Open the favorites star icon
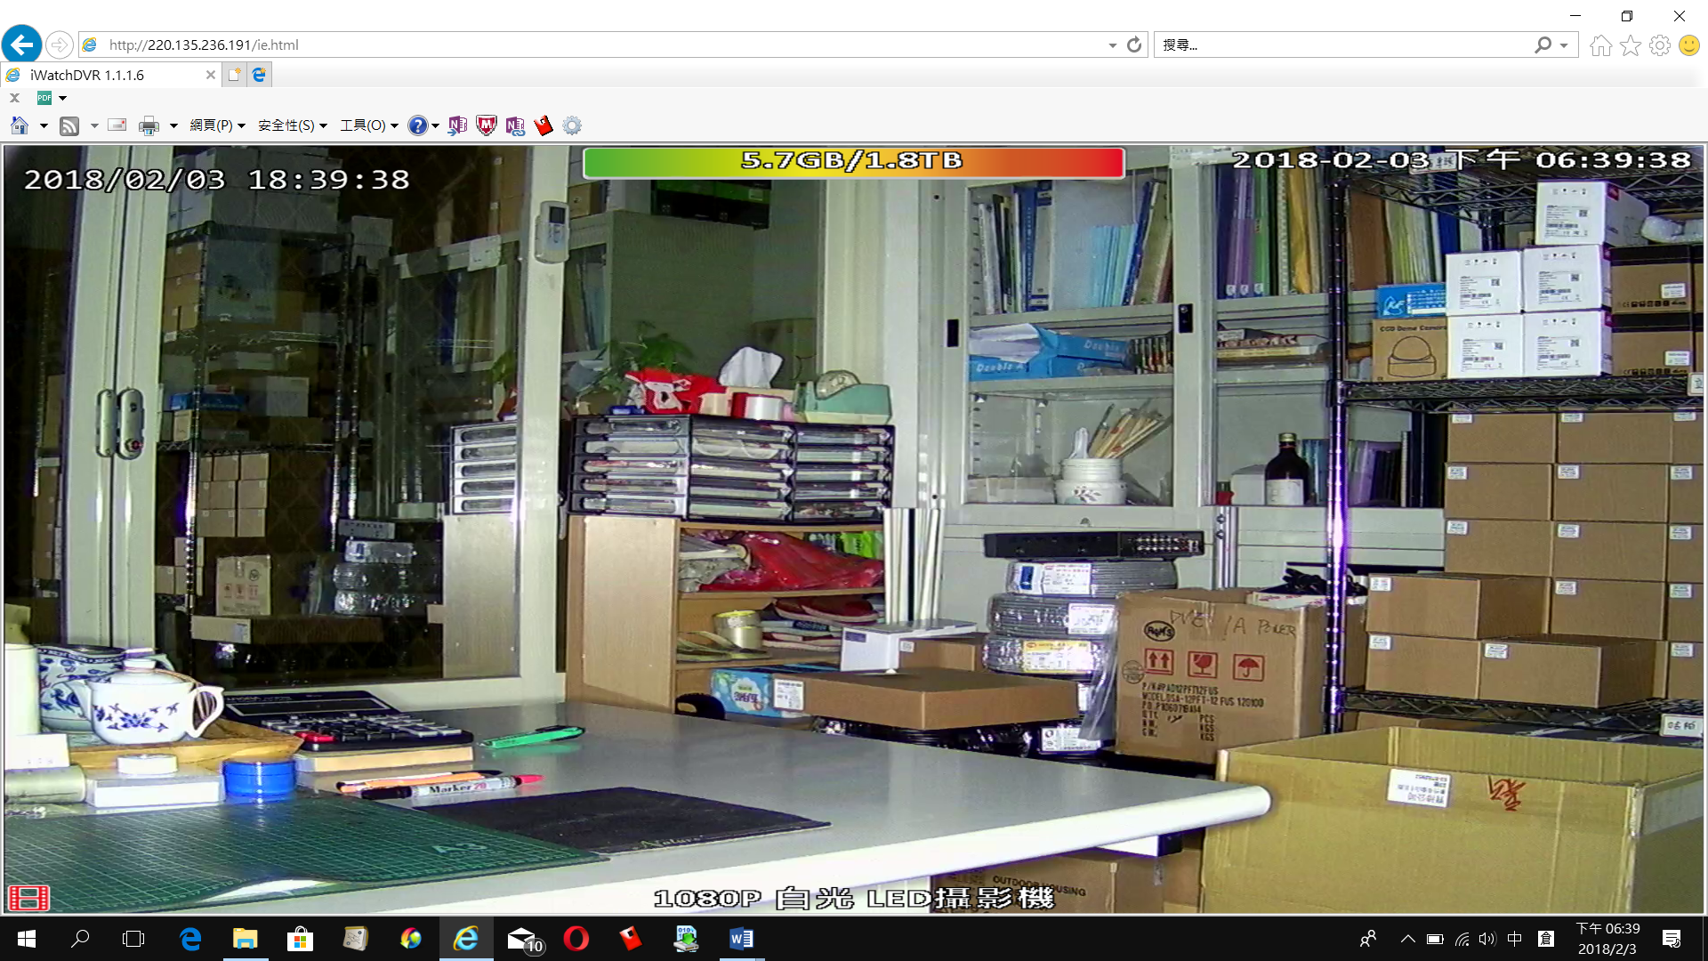This screenshot has width=1708, height=961. [x=1630, y=45]
